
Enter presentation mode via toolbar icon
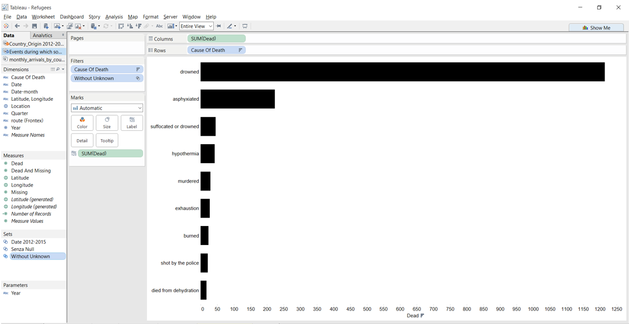[x=245, y=26]
